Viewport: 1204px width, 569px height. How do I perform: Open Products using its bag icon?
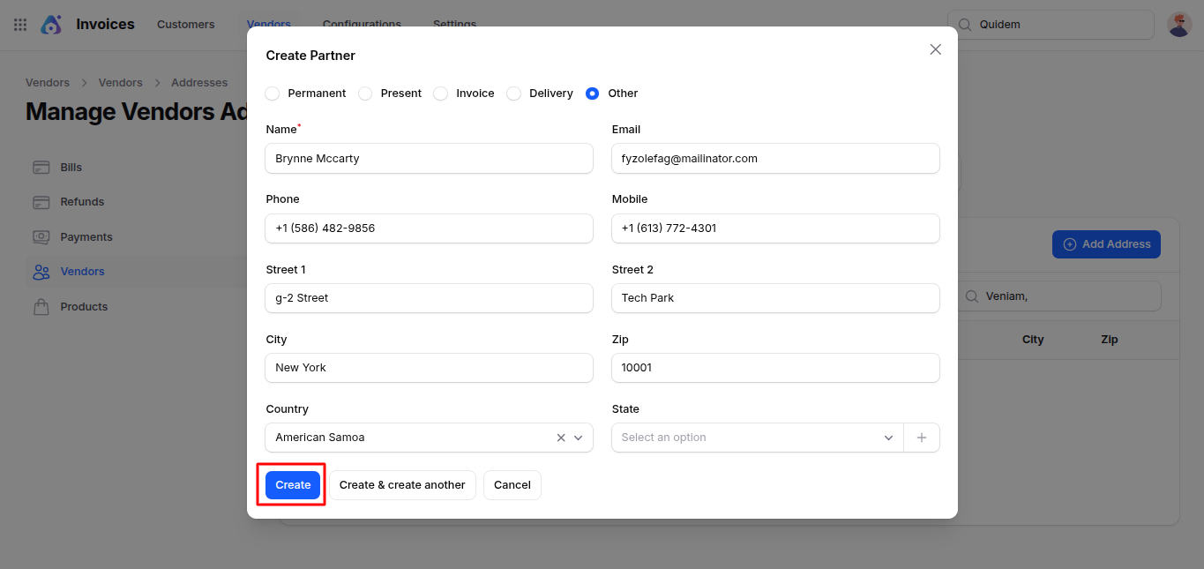(41, 306)
